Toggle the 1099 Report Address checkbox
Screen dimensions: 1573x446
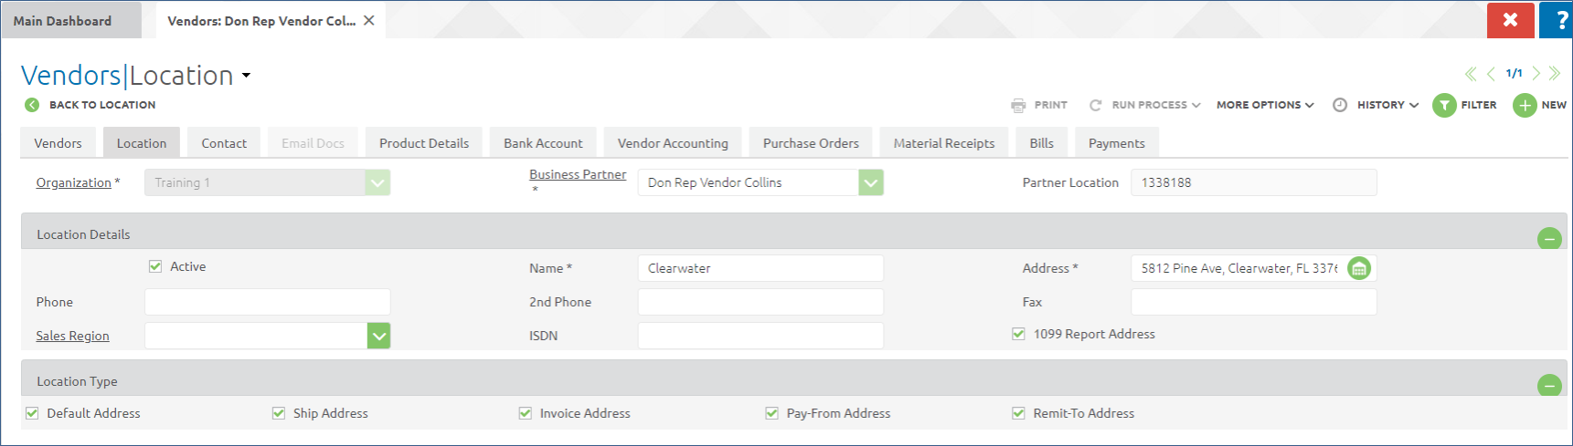(1018, 334)
